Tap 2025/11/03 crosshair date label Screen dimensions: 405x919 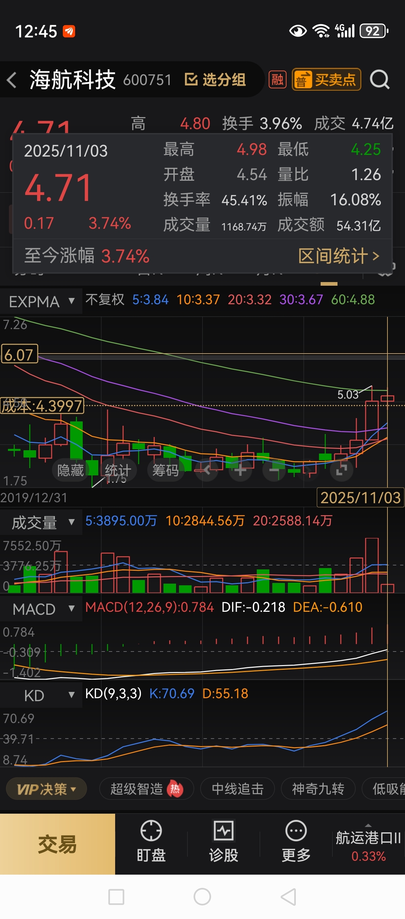pyautogui.click(x=360, y=498)
